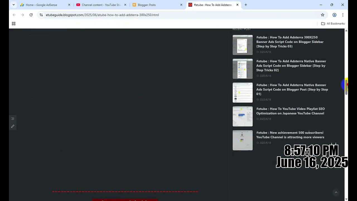
Task: Open thumbnail of Playlist SEO Optimization post
Action: [243, 116]
